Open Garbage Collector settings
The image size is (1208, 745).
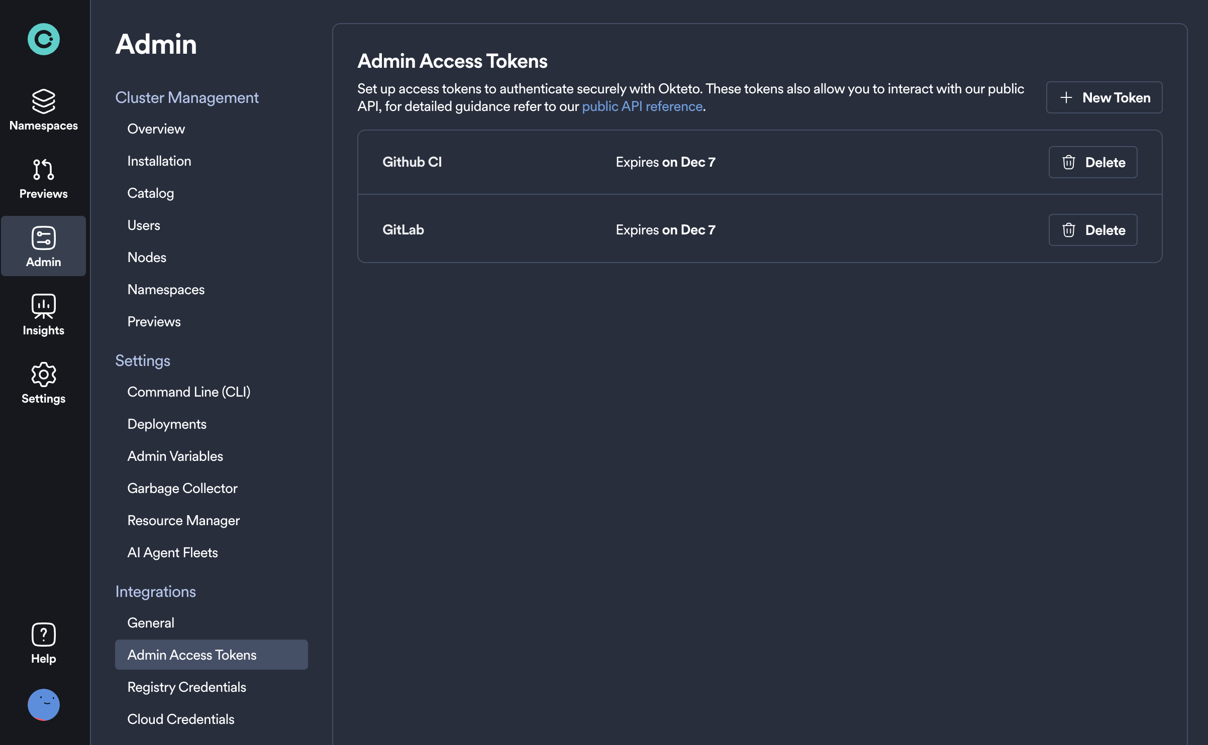click(182, 488)
